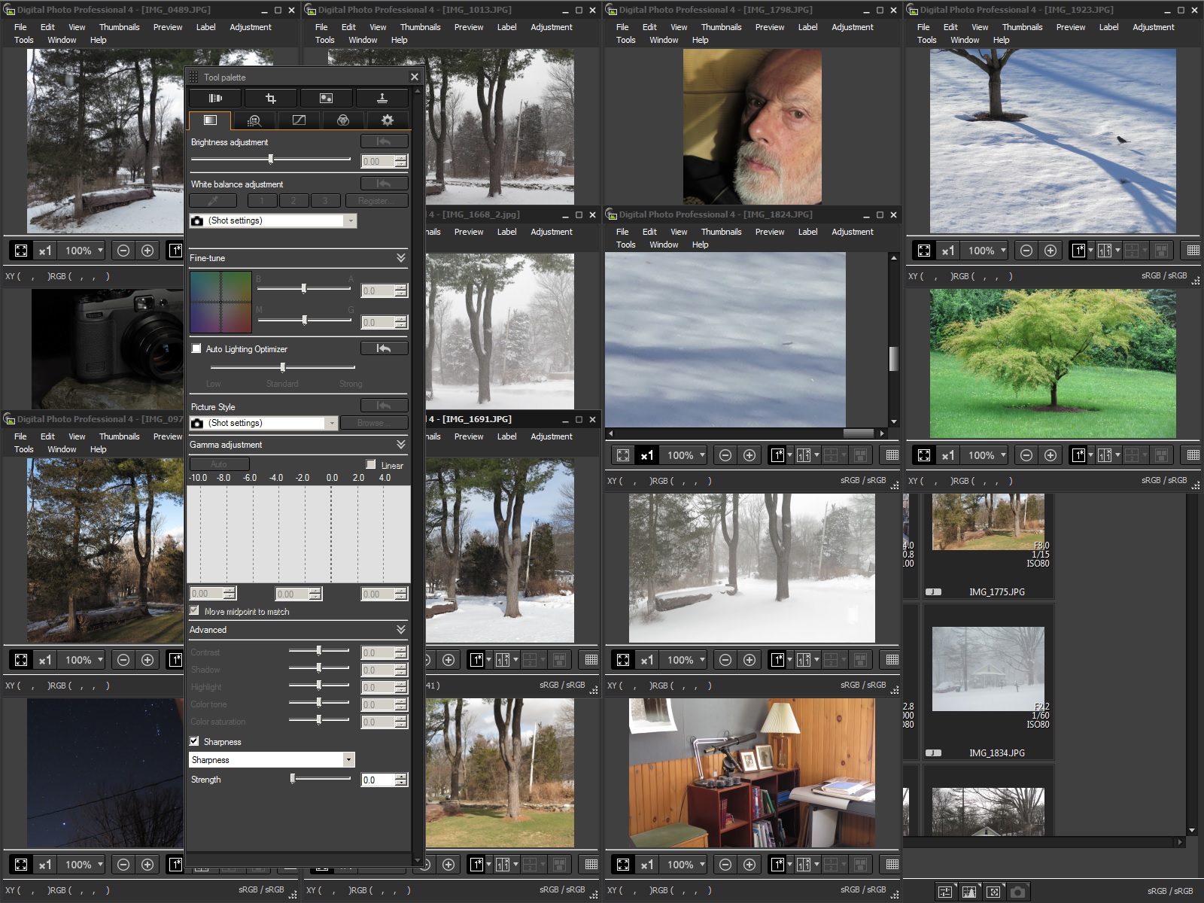Screen dimensions: 1204x903
Task: Switch to the tone curve tab in Tool palette
Action: 299,120
